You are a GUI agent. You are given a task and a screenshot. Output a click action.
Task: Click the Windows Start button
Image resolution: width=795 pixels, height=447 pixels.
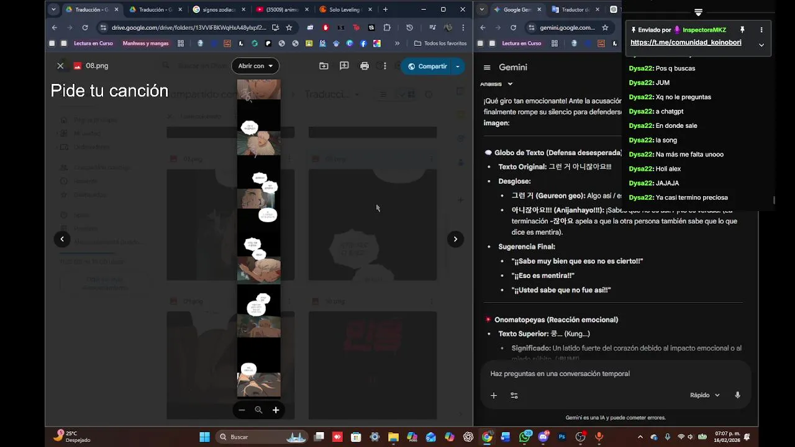coord(204,437)
